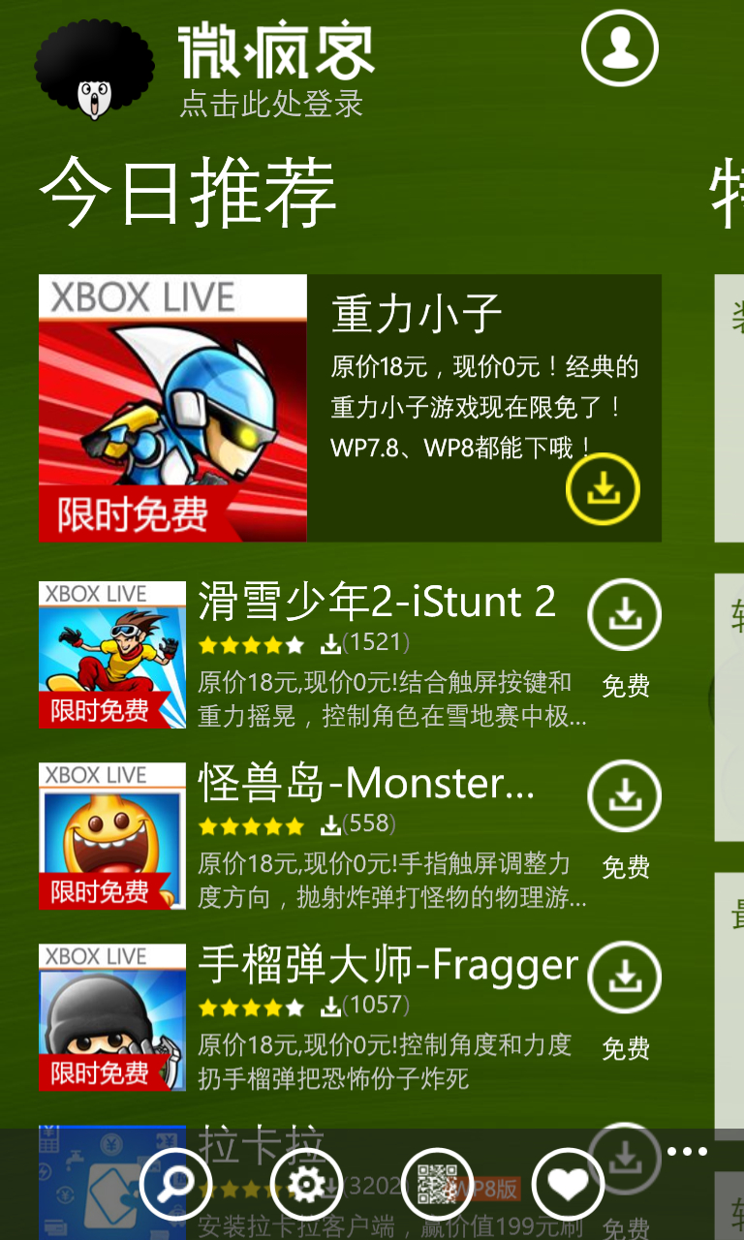
Task: Open 手榴弹大师 Fragger game thumbnail
Action: [112, 1017]
